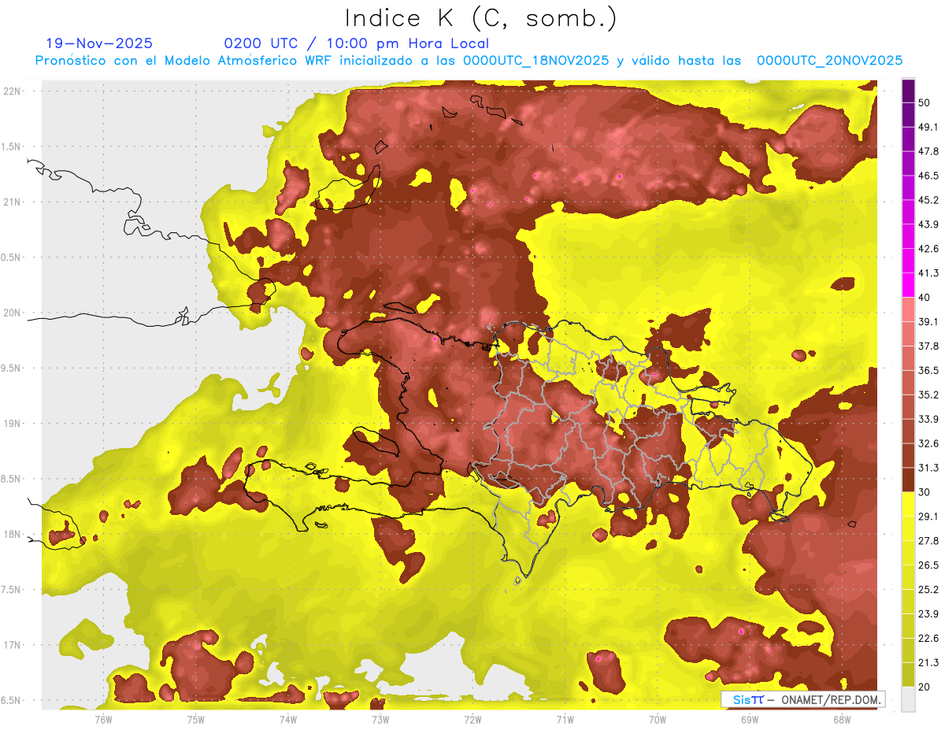The height and width of the screenshot is (730, 945).
Task: Click the colorbar label '40'
Action: [925, 298]
